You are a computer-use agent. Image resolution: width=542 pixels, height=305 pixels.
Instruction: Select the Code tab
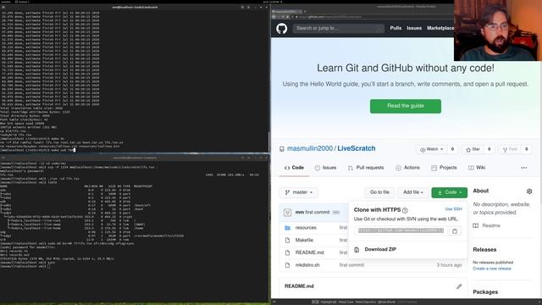pos(294,168)
